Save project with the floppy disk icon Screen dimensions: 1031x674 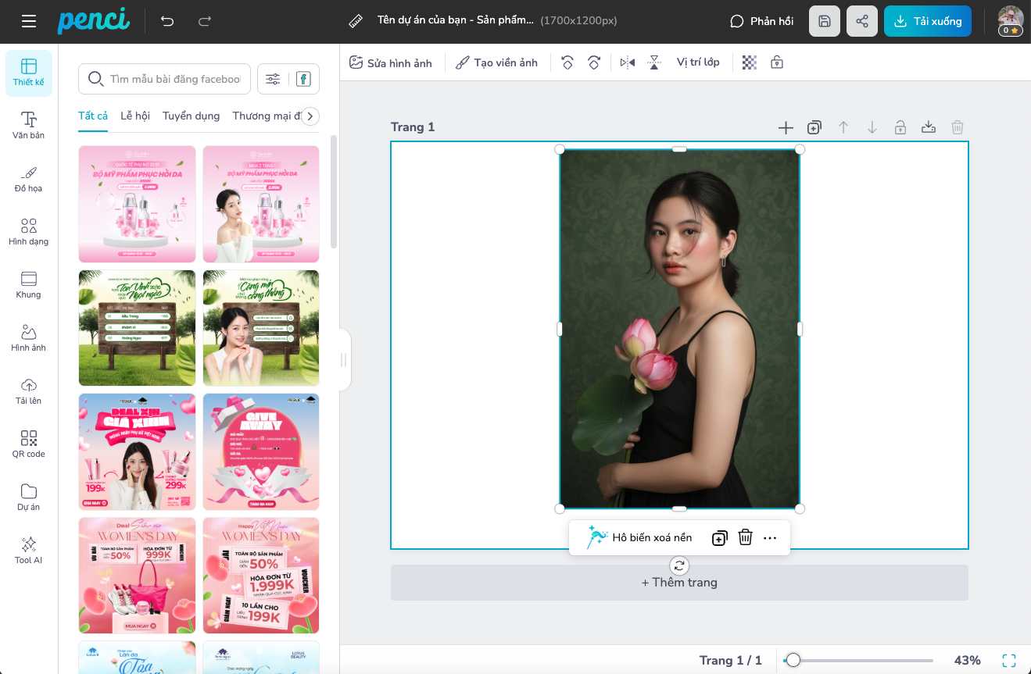[824, 21]
